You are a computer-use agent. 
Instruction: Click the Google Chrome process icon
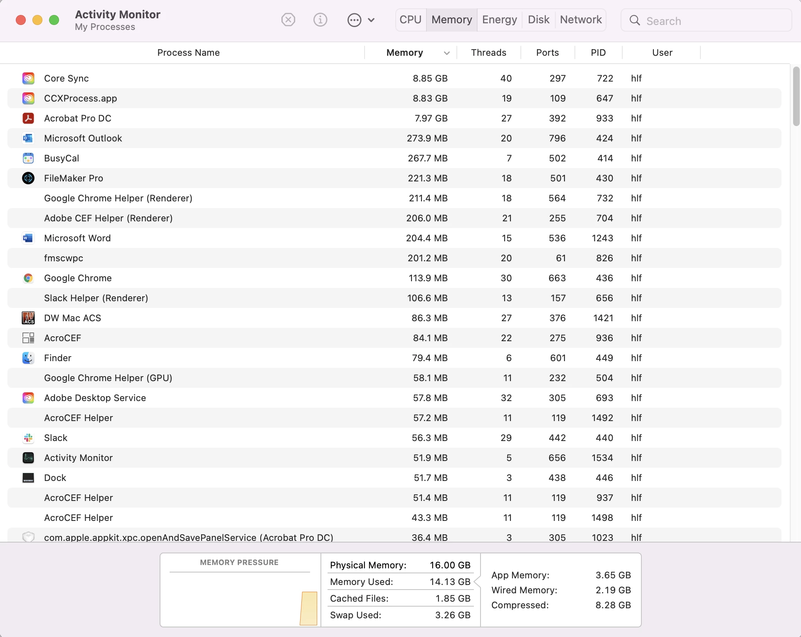tap(28, 278)
